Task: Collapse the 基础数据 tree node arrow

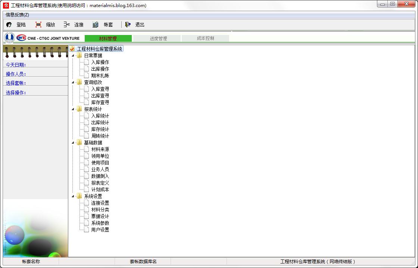Action: (x=73, y=143)
